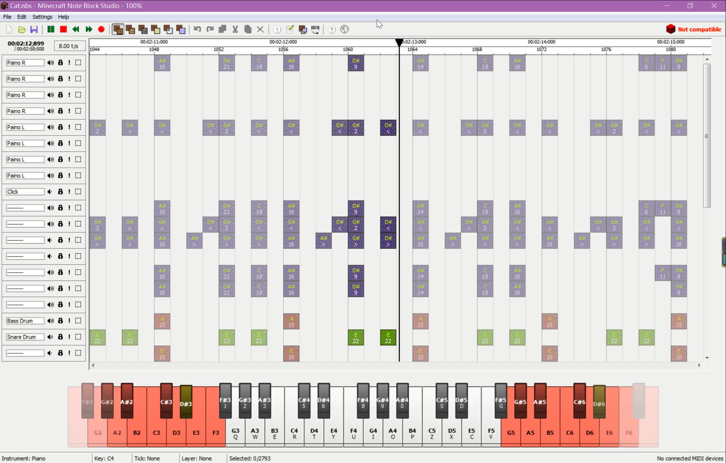
Task: Click the vertical scrollbar down arrow
Action: [x=707, y=358]
